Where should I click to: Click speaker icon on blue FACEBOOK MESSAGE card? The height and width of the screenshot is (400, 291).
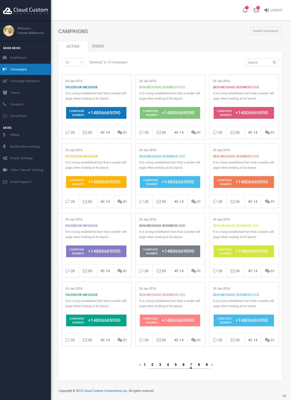coord(103,133)
